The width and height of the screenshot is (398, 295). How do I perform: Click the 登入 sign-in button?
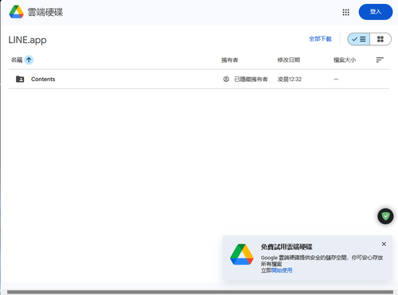click(376, 12)
